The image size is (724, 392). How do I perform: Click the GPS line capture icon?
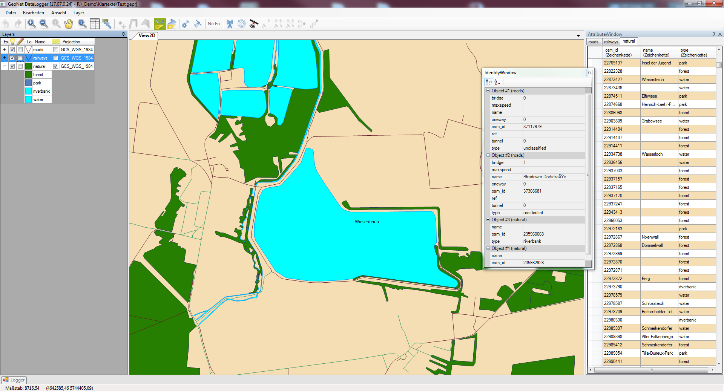pyautogui.click(x=278, y=24)
